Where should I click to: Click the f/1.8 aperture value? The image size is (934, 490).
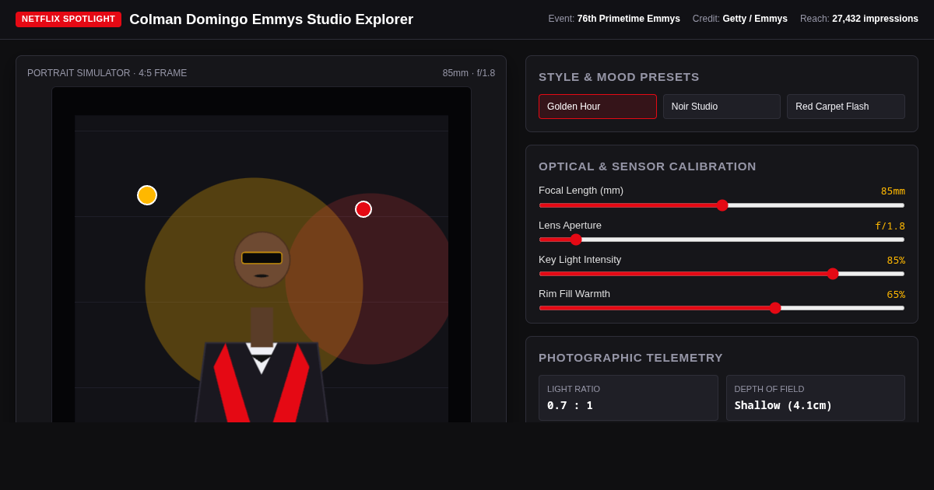pos(890,226)
